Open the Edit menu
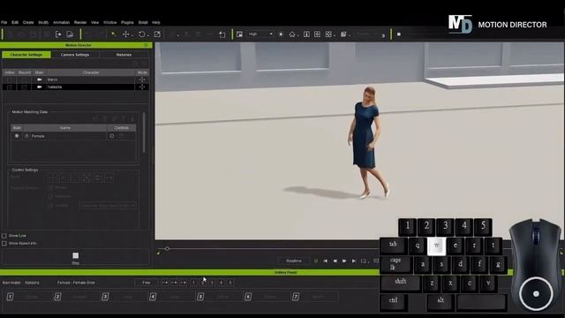The image size is (565, 318). pyautogui.click(x=15, y=22)
